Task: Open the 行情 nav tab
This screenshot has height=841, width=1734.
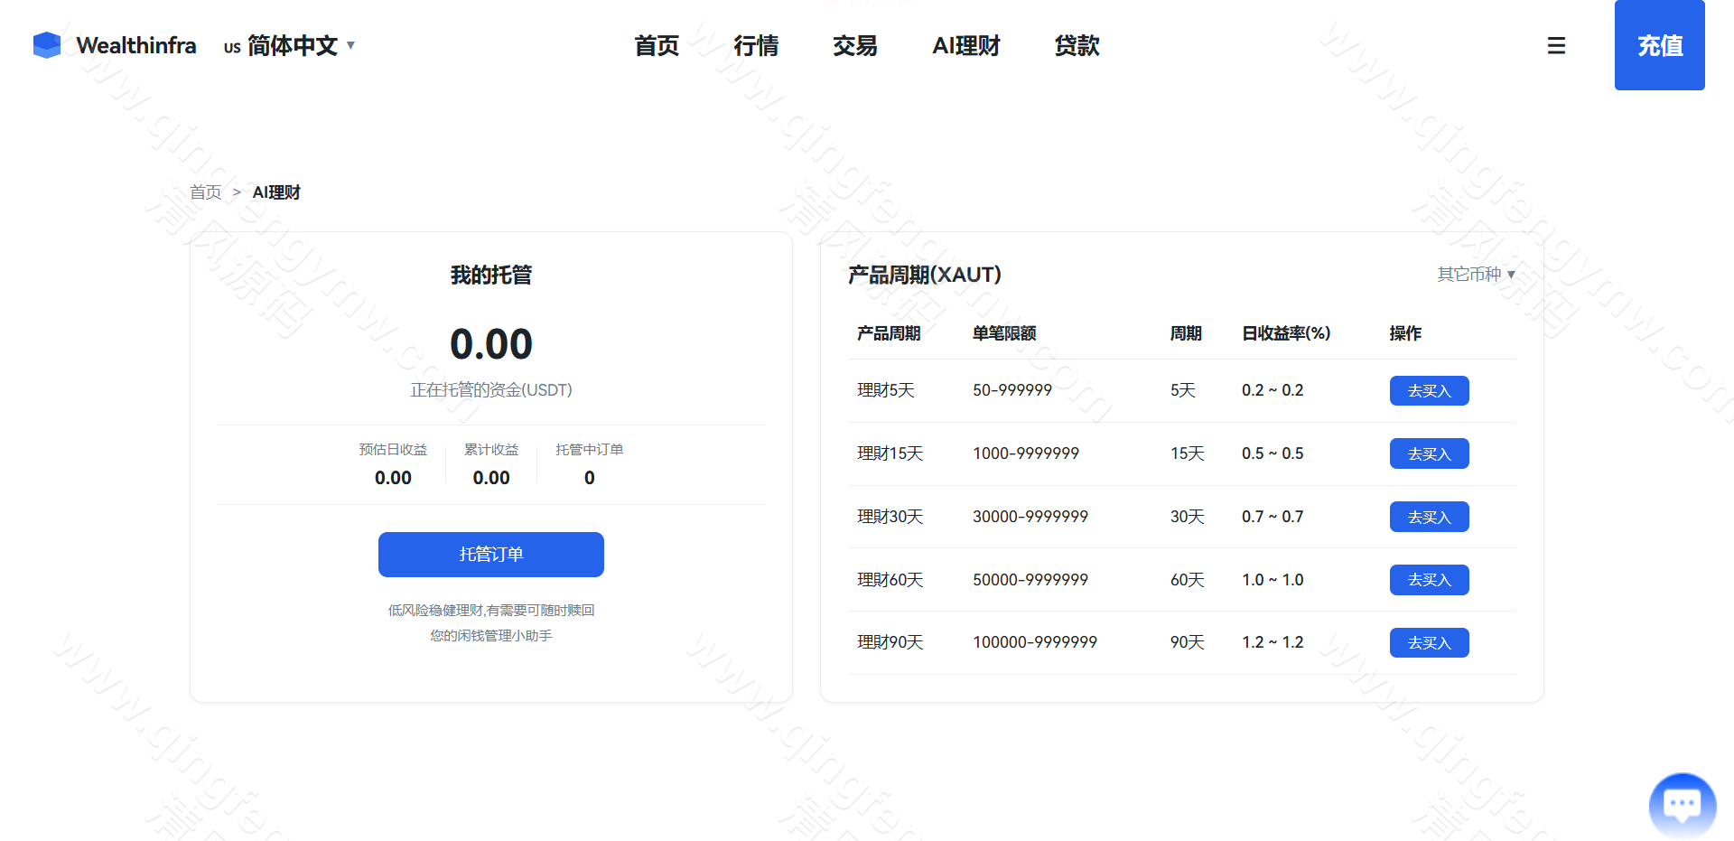Action: (756, 45)
